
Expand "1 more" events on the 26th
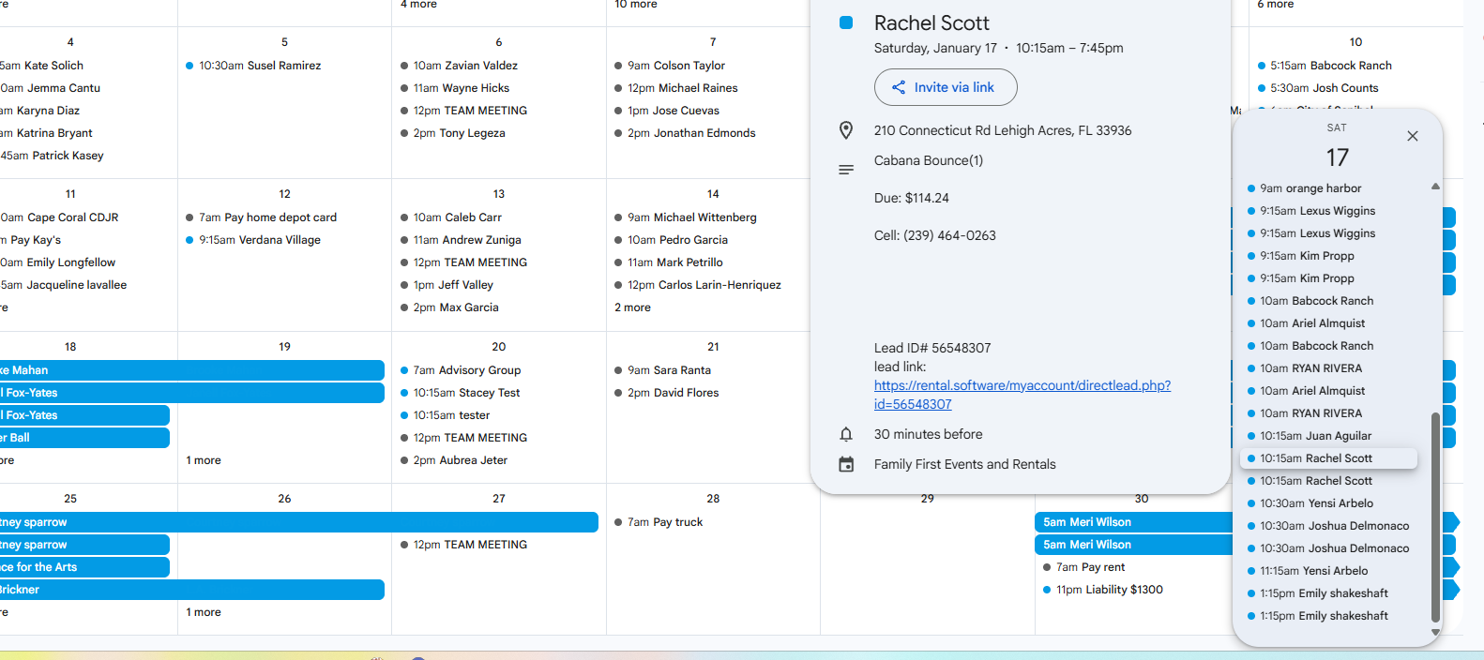(204, 612)
